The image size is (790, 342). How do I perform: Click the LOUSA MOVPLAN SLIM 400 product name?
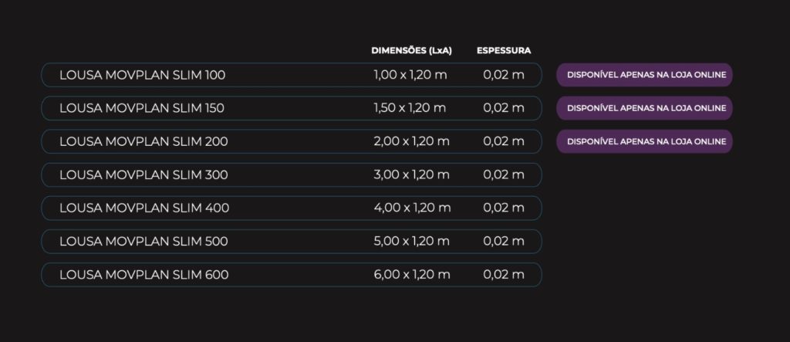144,208
